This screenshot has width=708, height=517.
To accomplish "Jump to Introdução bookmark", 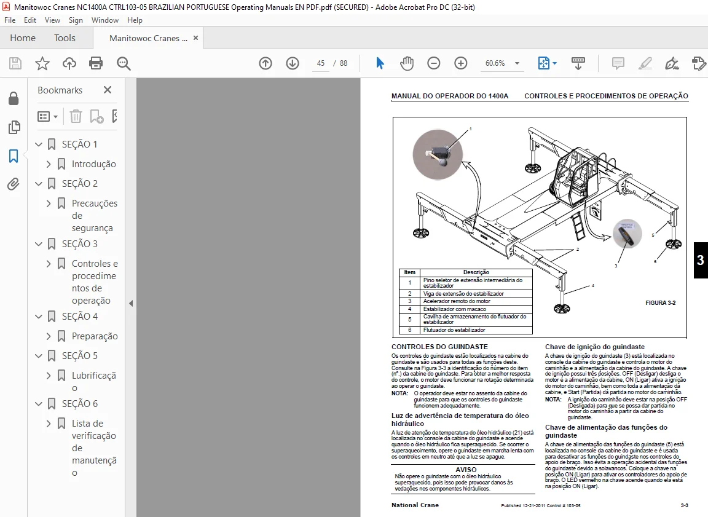I will [x=94, y=164].
